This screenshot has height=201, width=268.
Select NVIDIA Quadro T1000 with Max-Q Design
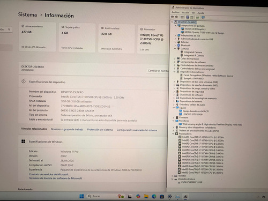[204, 33]
